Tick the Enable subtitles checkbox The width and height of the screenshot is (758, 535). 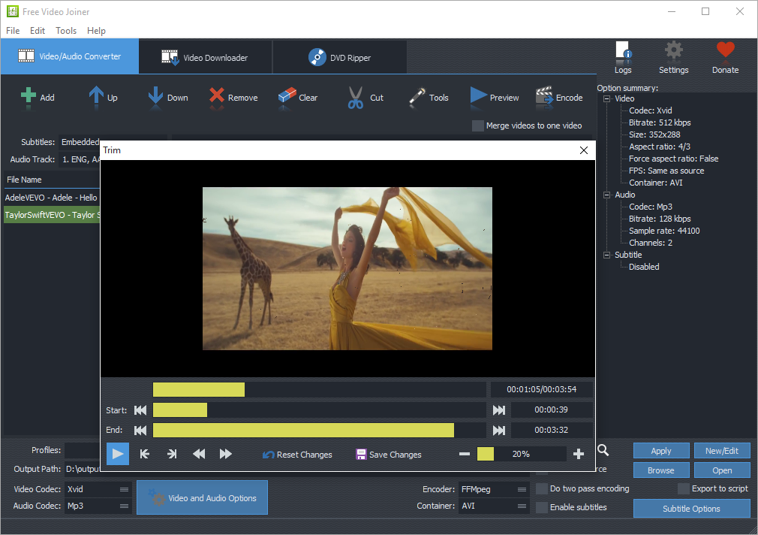point(542,507)
